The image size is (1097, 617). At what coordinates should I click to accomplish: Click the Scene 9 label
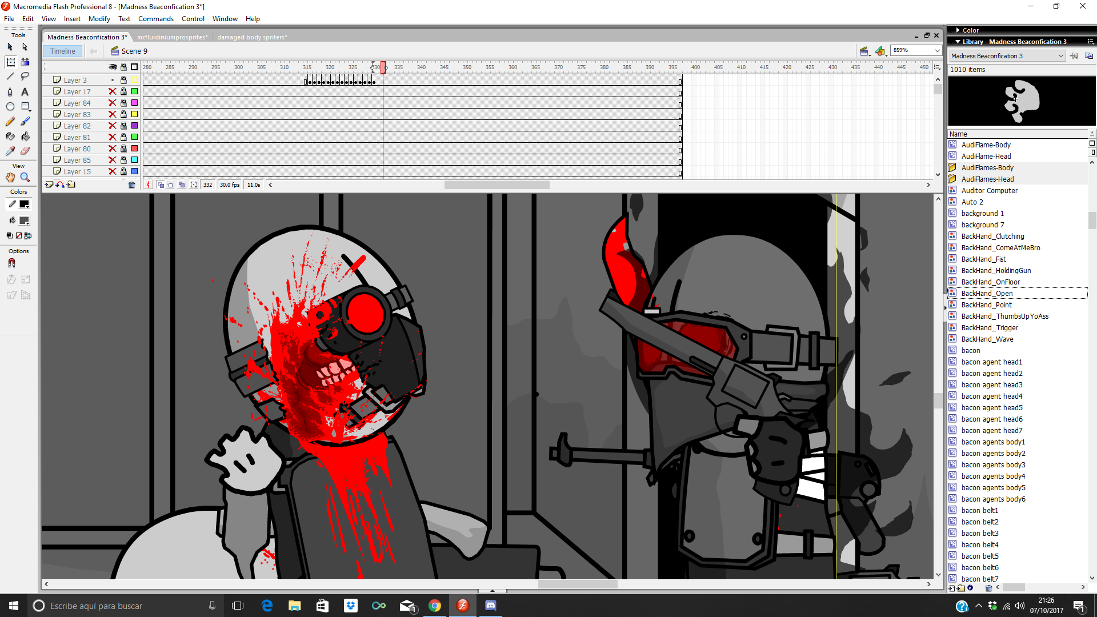pos(134,51)
